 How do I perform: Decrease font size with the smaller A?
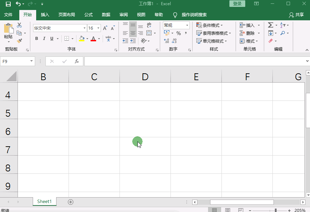click(x=113, y=28)
